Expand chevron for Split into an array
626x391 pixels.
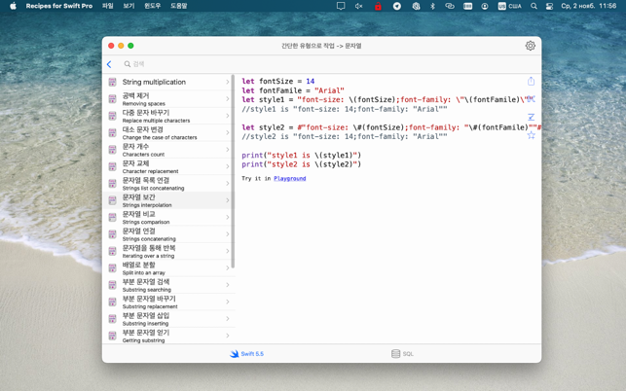click(228, 267)
